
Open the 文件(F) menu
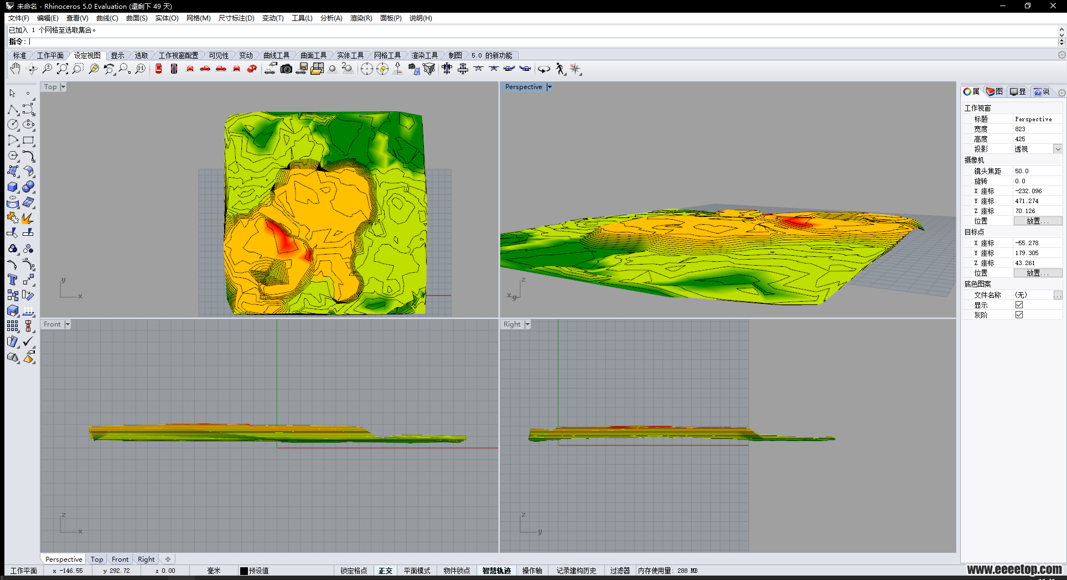click(19, 18)
